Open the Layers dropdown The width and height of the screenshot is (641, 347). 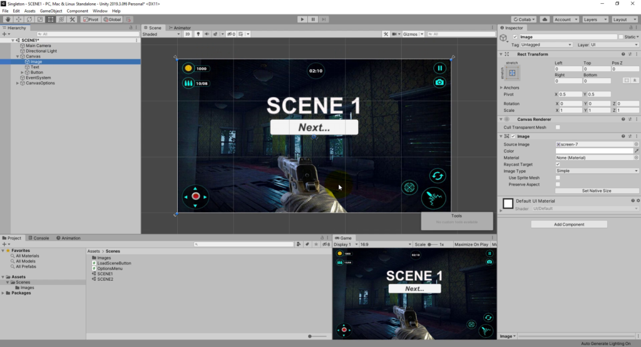coord(595,19)
